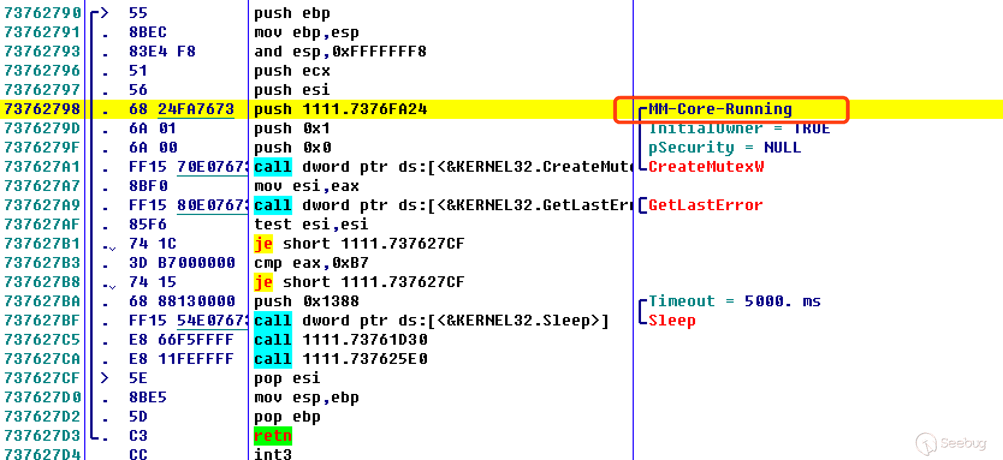Image resolution: width=1003 pixels, height=460 pixels.
Task: Select highlighted address 73762798
Action: 43,109
